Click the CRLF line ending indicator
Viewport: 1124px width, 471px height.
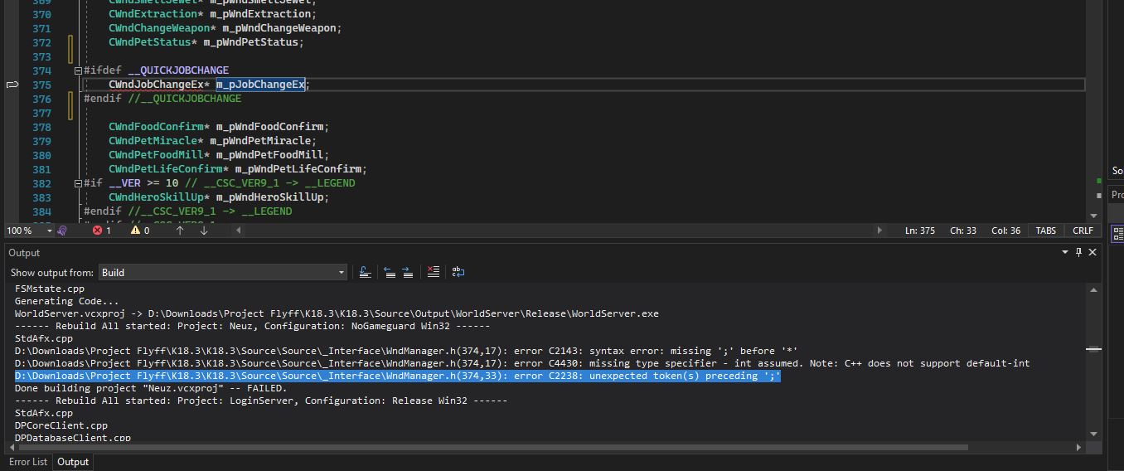coord(1083,231)
